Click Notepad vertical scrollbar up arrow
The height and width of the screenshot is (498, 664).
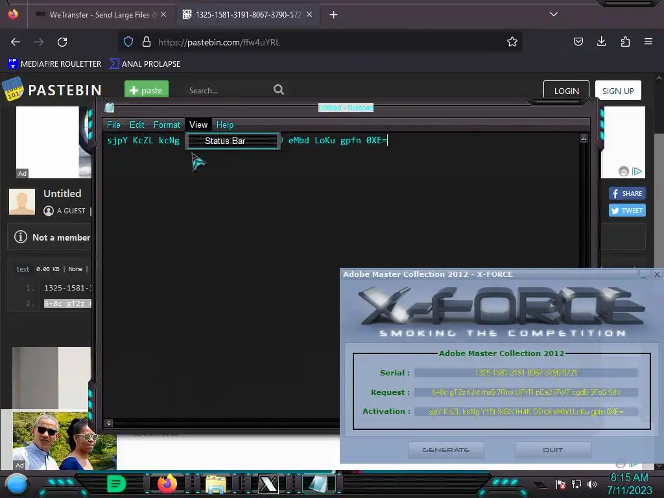point(584,139)
